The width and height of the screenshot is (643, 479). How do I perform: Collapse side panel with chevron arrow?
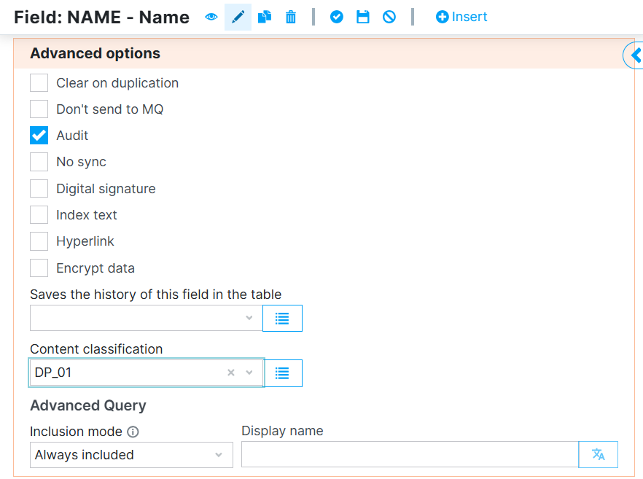click(635, 55)
